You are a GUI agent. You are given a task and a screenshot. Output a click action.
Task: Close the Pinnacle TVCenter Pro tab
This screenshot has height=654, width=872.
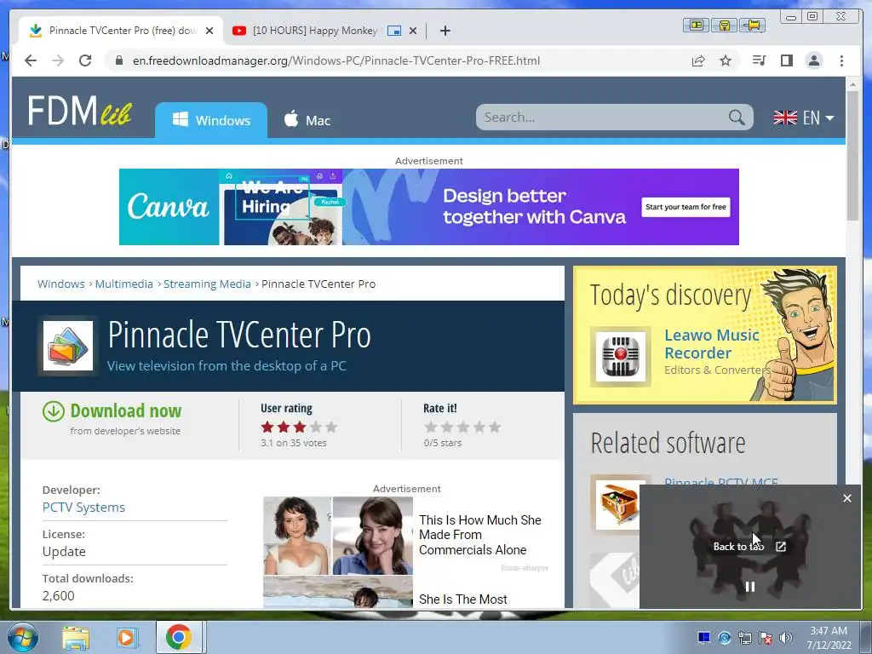pyautogui.click(x=209, y=31)
